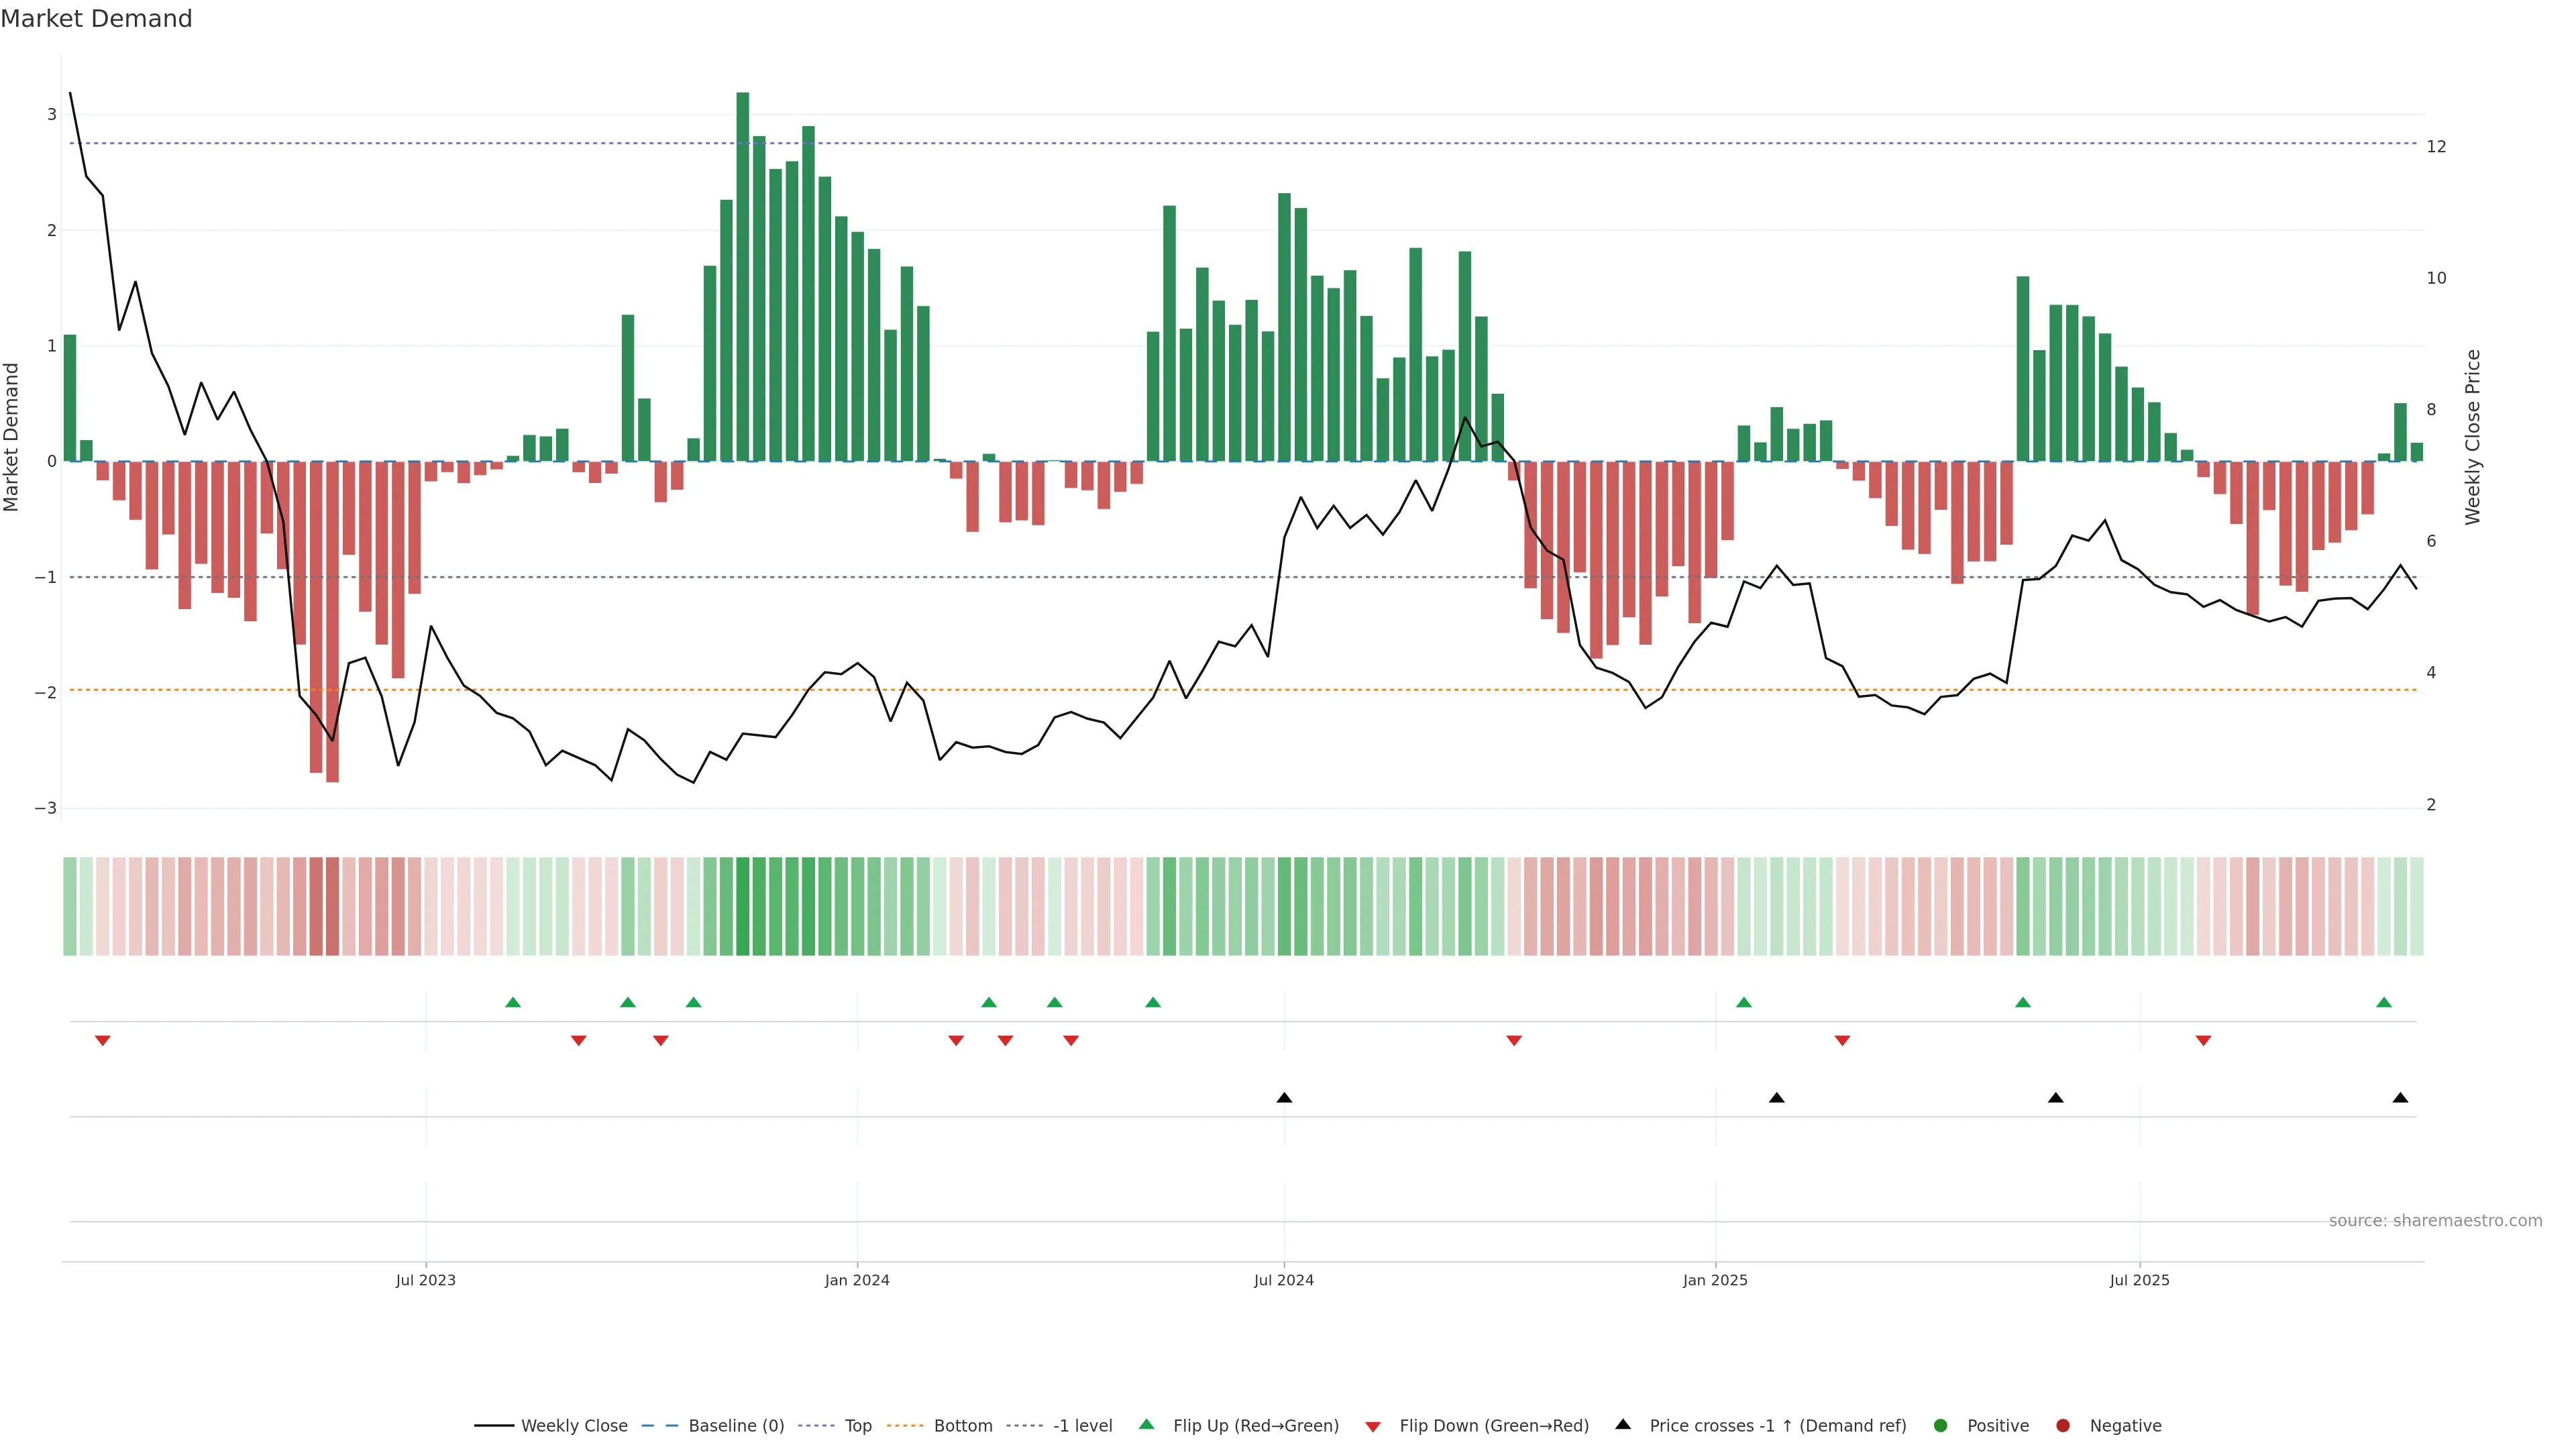This screenshot has height=1449, width=2576.
Task: Click the rightmost green Flip Up triangle marker
Action: (x=2384, y=1002)
